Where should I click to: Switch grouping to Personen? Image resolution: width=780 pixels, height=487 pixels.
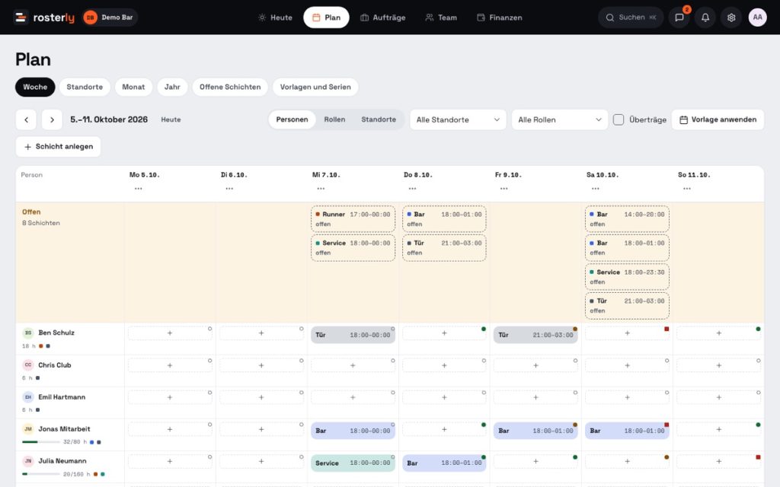pos(292,119)
